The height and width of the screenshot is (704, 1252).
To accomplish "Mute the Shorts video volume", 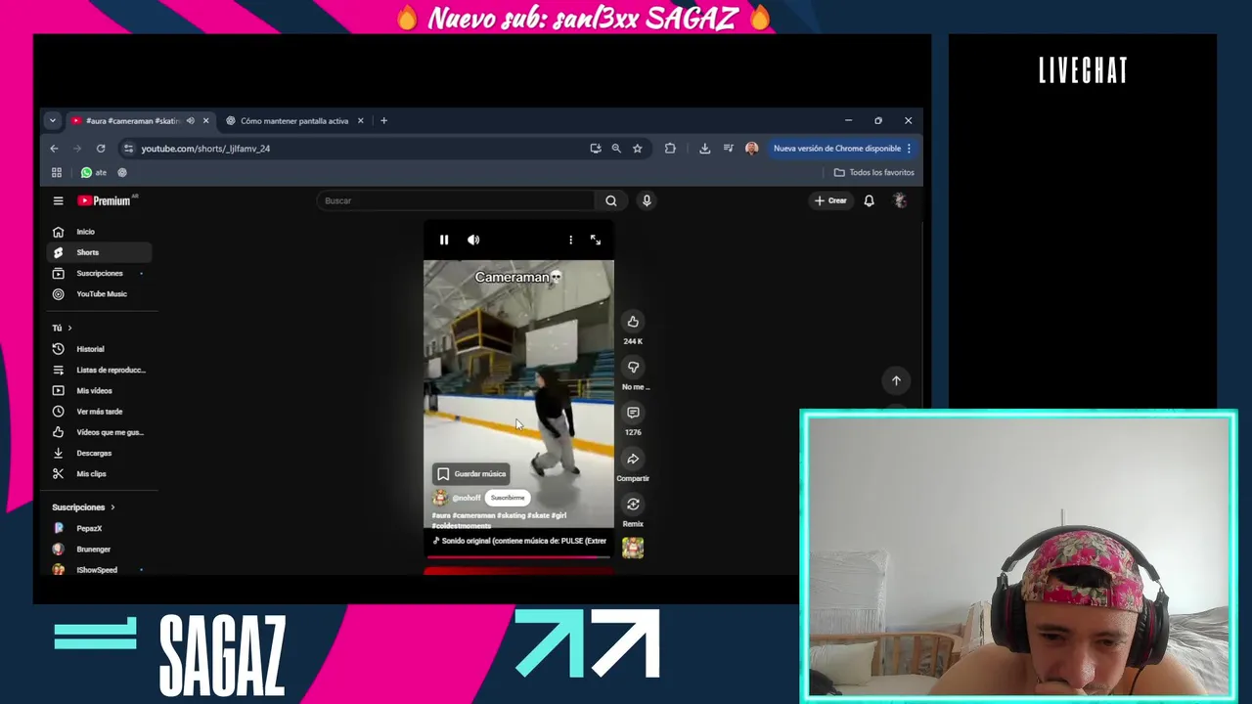I will (473, 240).
